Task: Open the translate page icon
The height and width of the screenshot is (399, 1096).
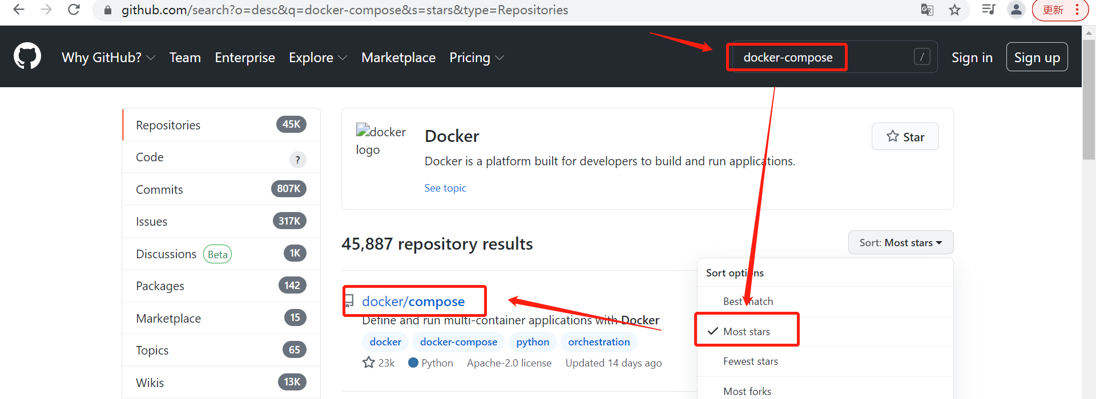Action: coord(927,10)
